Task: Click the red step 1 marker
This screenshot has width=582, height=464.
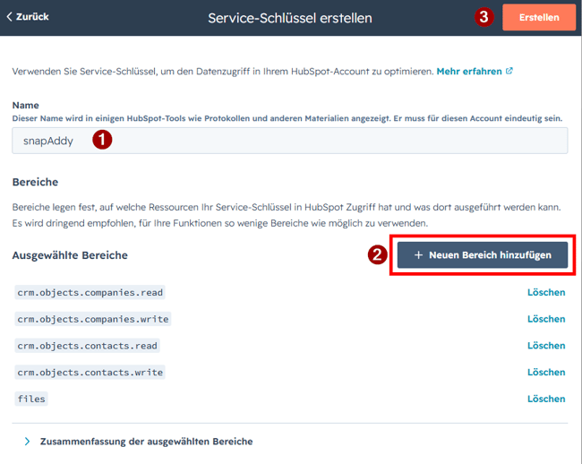Action: pos(102,140)
